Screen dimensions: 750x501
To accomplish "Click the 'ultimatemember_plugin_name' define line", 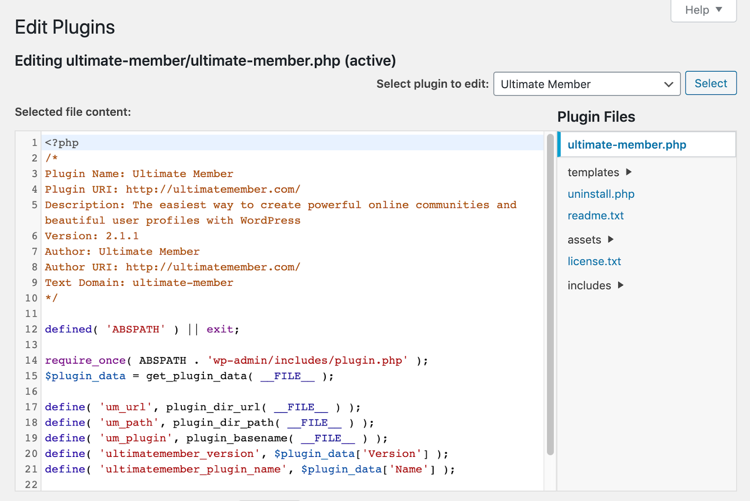I will point(250,469).
